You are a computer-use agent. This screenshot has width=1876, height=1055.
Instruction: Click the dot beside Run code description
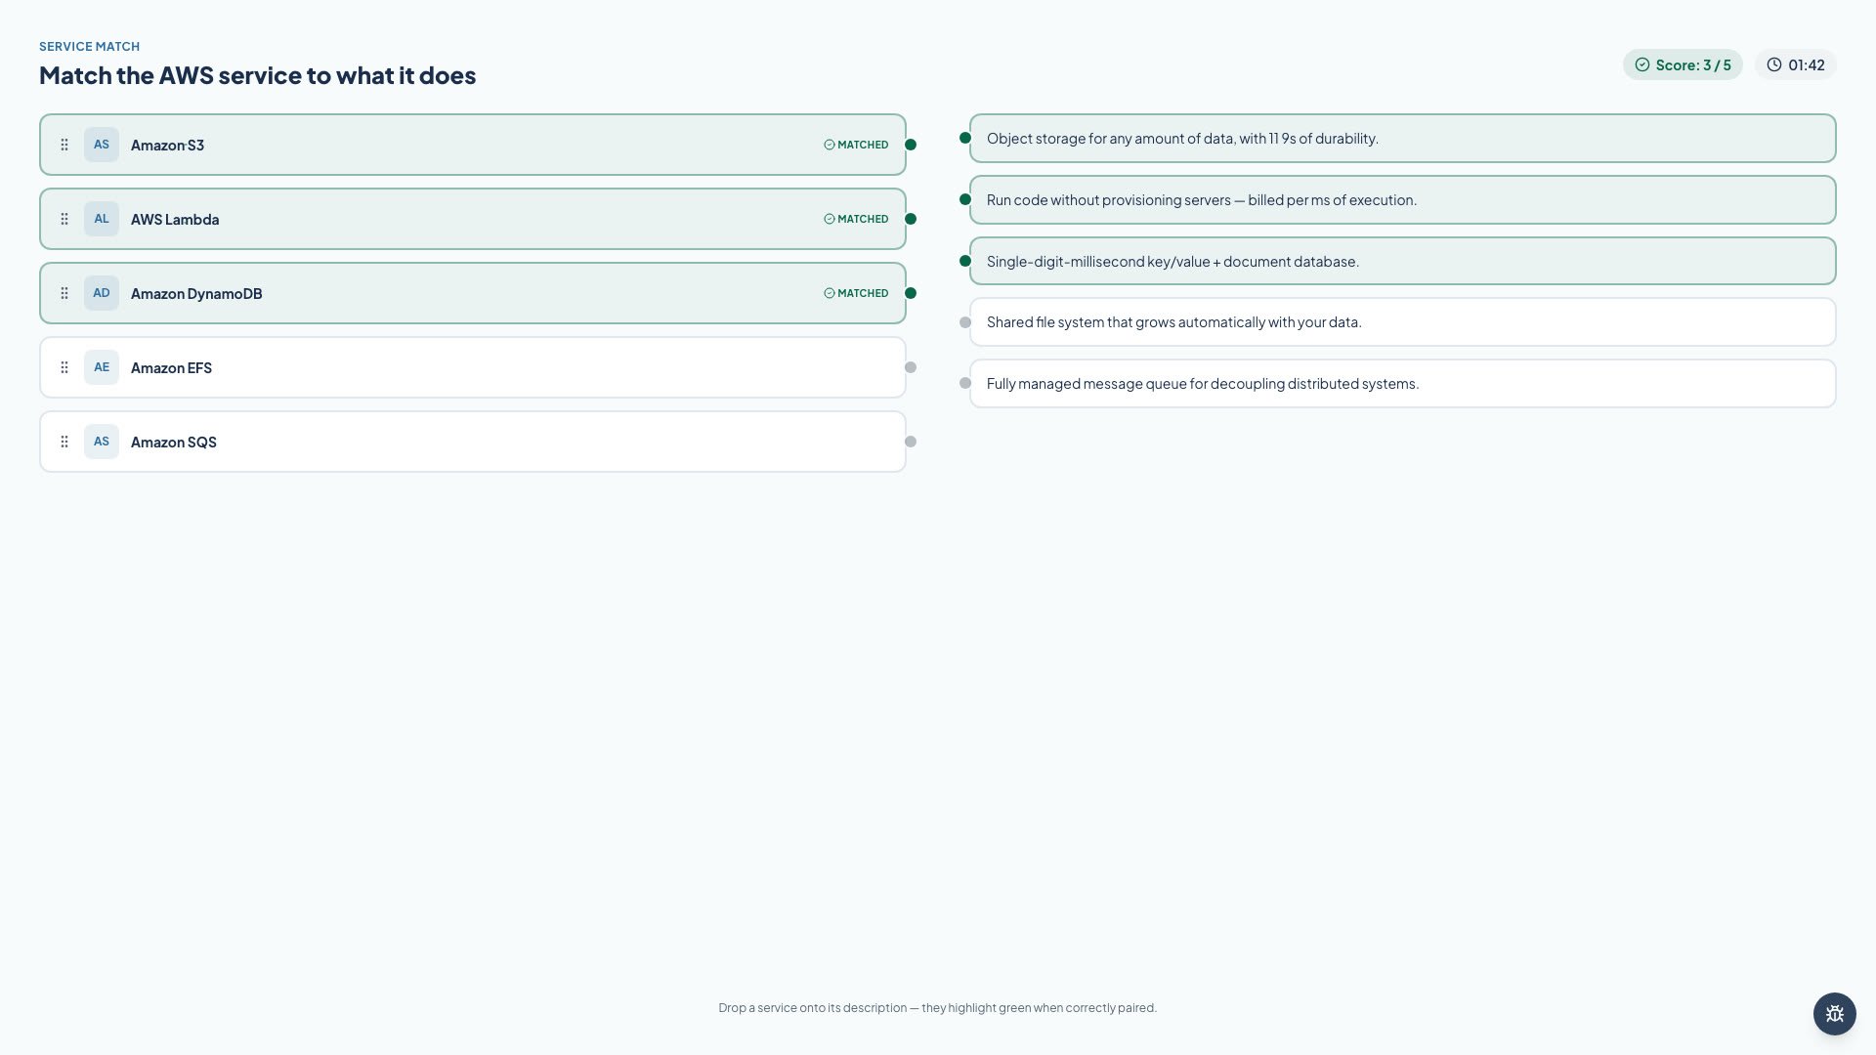(965, 199)
